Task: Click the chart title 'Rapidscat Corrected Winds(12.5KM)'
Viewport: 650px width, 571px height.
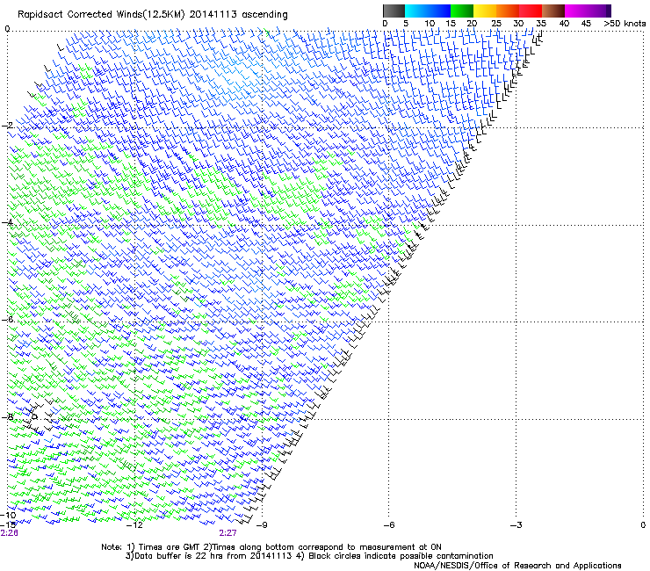Action: click(101, 15)
